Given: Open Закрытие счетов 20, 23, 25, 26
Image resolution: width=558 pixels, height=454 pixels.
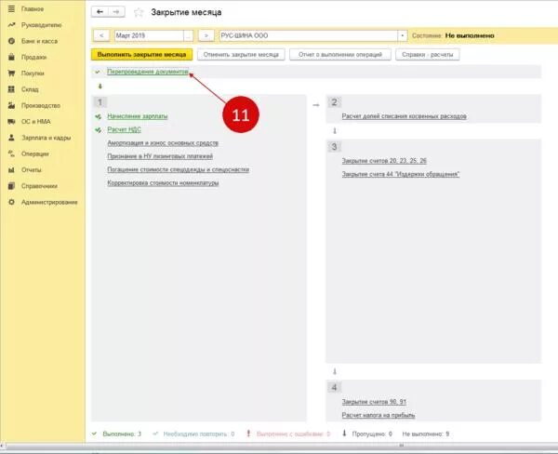Looking at the screenshot, I should pos(384,161).
